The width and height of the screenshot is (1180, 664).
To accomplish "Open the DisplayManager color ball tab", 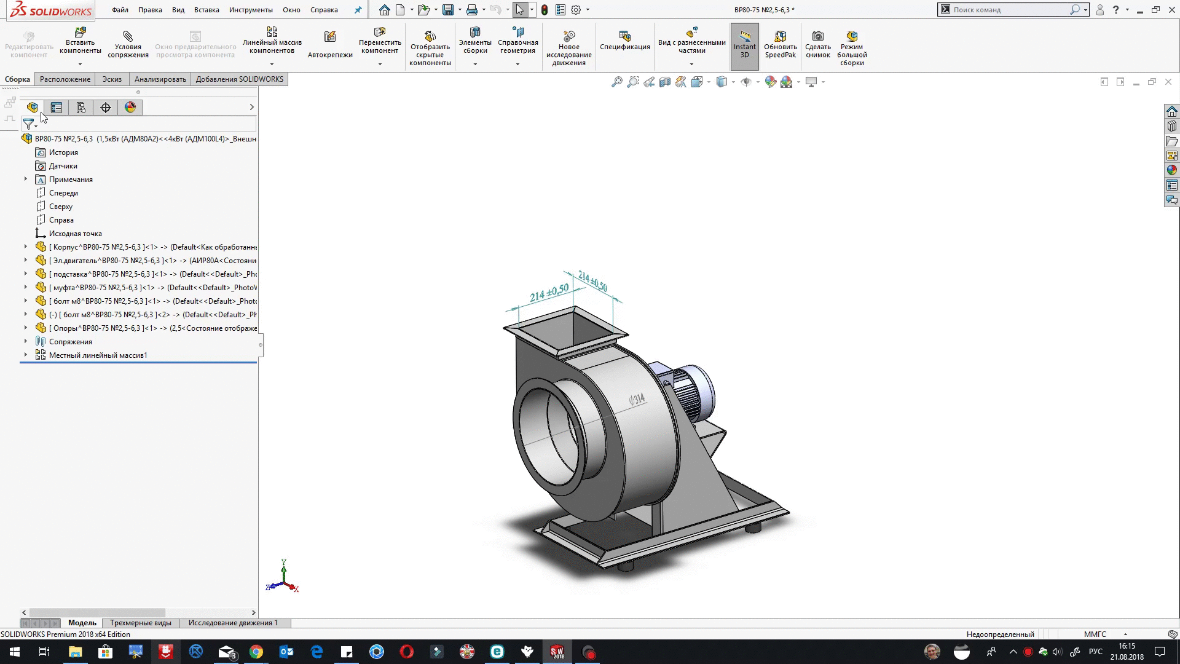I will [130, 108].
